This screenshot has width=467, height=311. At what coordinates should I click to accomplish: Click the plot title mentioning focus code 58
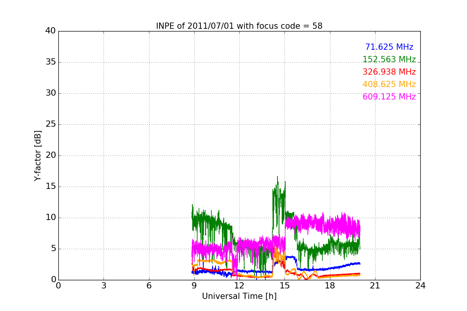(239, 26)
